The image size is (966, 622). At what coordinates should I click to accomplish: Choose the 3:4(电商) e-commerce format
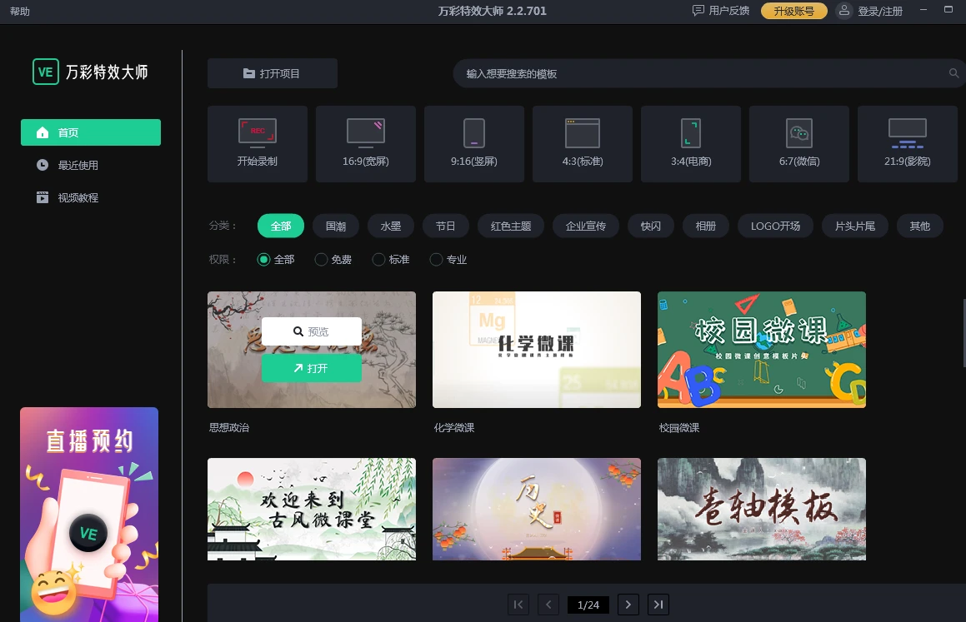(691, 143)
